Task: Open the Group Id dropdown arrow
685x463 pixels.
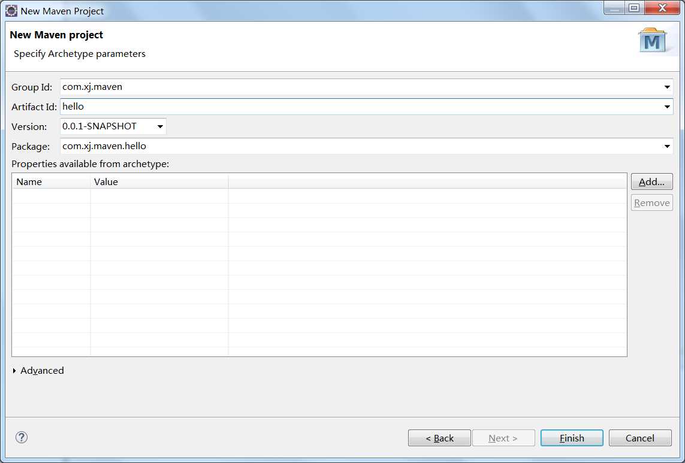Action: click(x=667, y=87)
